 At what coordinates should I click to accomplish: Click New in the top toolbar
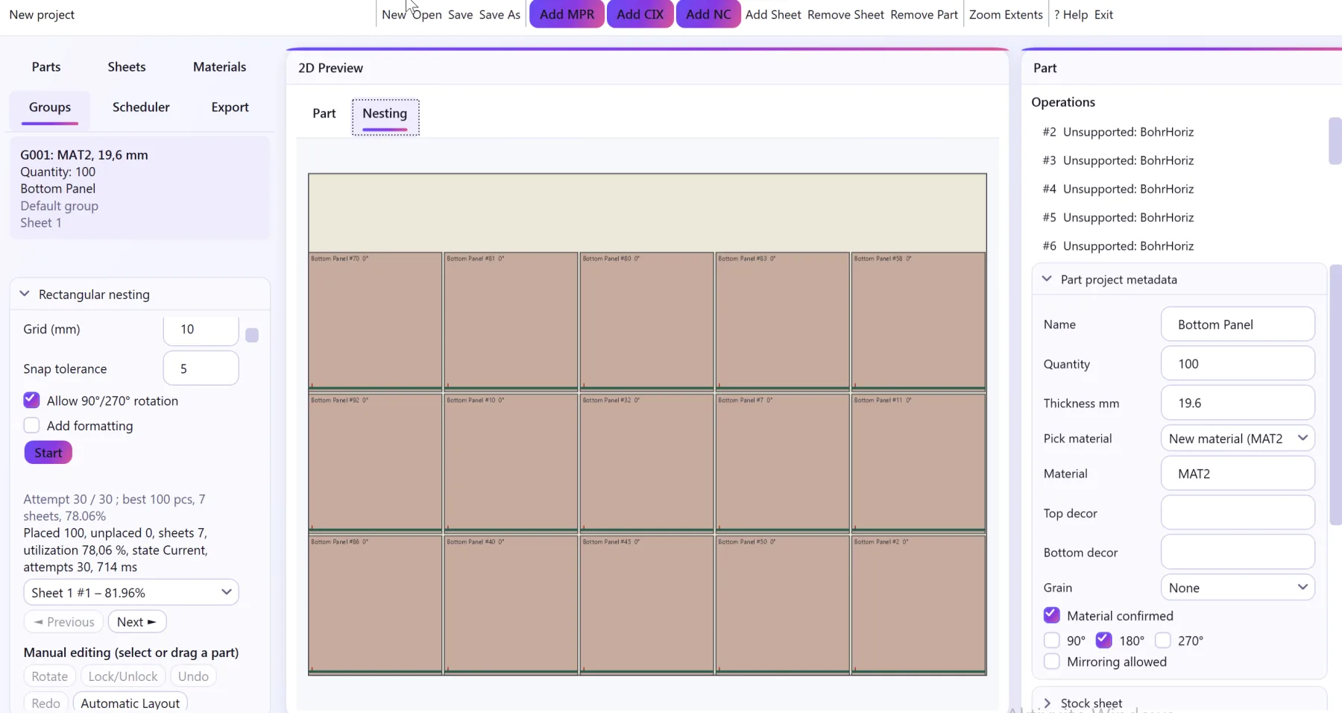(394, 15)
